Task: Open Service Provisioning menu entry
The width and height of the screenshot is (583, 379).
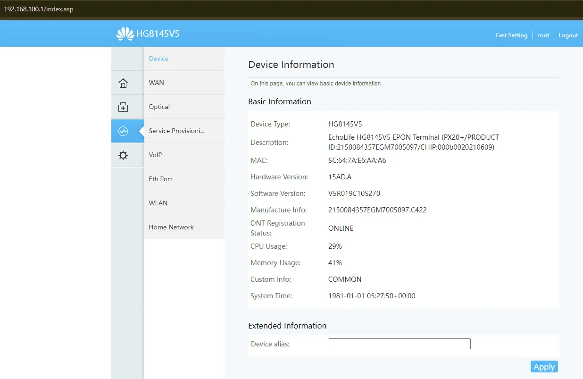Action: 184,131
